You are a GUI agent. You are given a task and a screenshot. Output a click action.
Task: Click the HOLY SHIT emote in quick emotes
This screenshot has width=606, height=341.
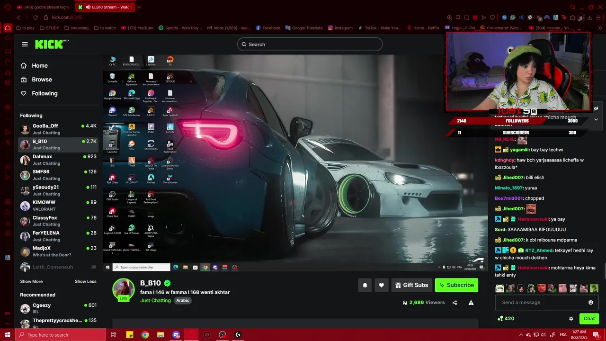(573, 288)
